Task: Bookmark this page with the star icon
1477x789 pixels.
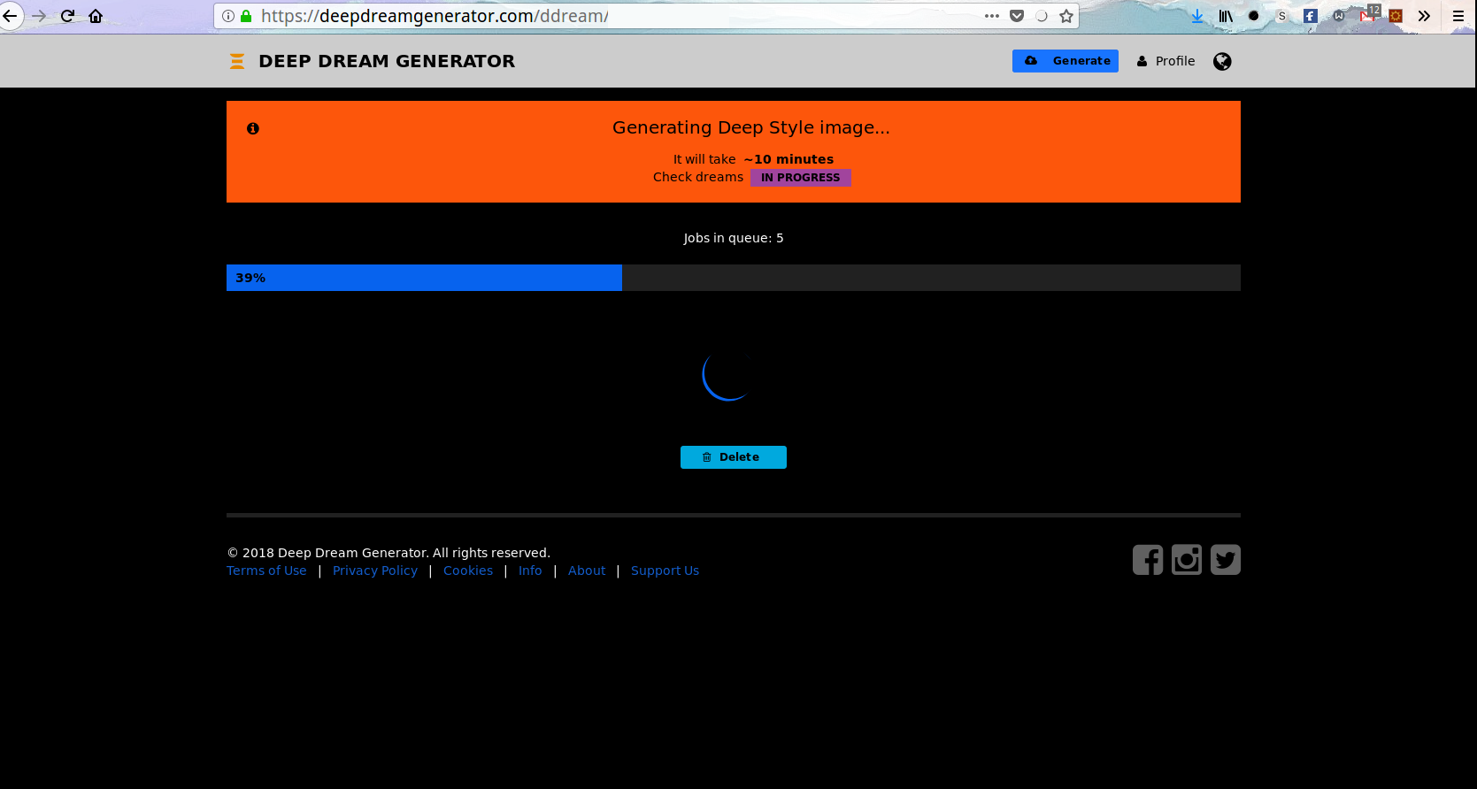Action: [x=1066, y=16]
